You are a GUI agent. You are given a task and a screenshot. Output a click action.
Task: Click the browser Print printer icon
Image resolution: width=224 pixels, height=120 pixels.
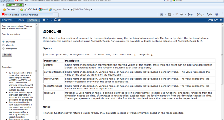(x=182, y=14)
